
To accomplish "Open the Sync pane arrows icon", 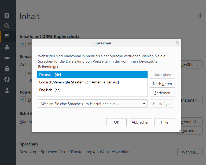I will pos(7,79).
